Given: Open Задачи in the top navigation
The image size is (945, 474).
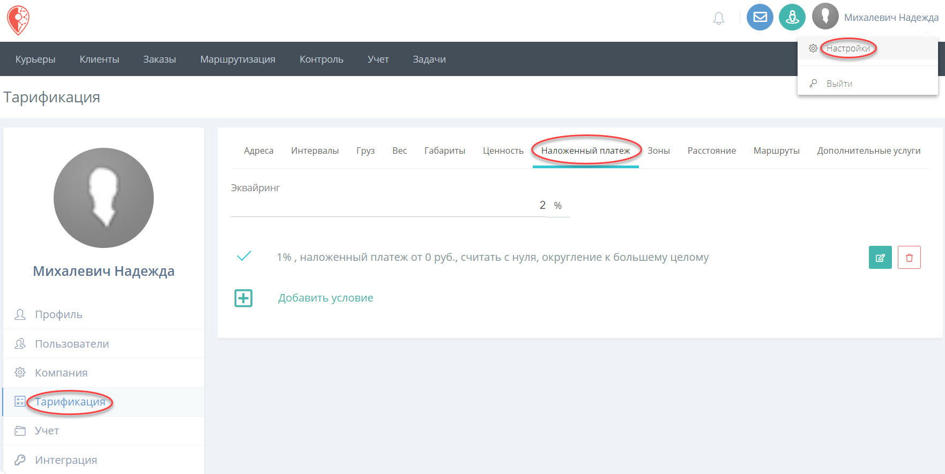Looking at the screenshot, I should 429,59.
